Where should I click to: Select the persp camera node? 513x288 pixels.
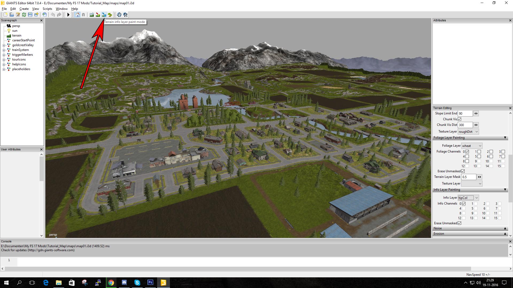pos(16,26)
